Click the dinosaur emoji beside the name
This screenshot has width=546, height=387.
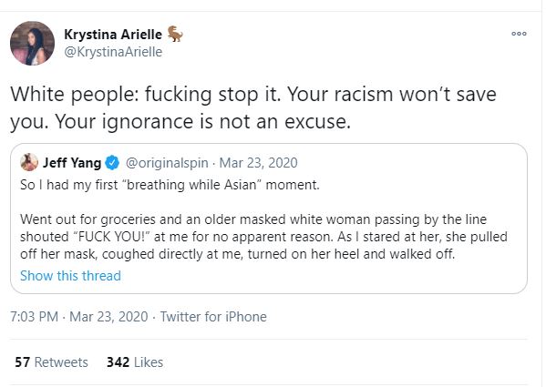pyautogui.click(x=175, y=34)
